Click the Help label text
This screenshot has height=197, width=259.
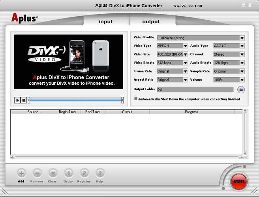click(99, 182)
